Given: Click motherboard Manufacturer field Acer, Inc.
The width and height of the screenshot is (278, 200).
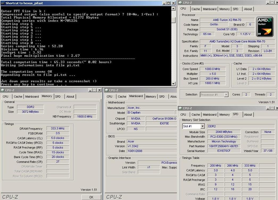Looking at the screenshot, I should 152,108.
